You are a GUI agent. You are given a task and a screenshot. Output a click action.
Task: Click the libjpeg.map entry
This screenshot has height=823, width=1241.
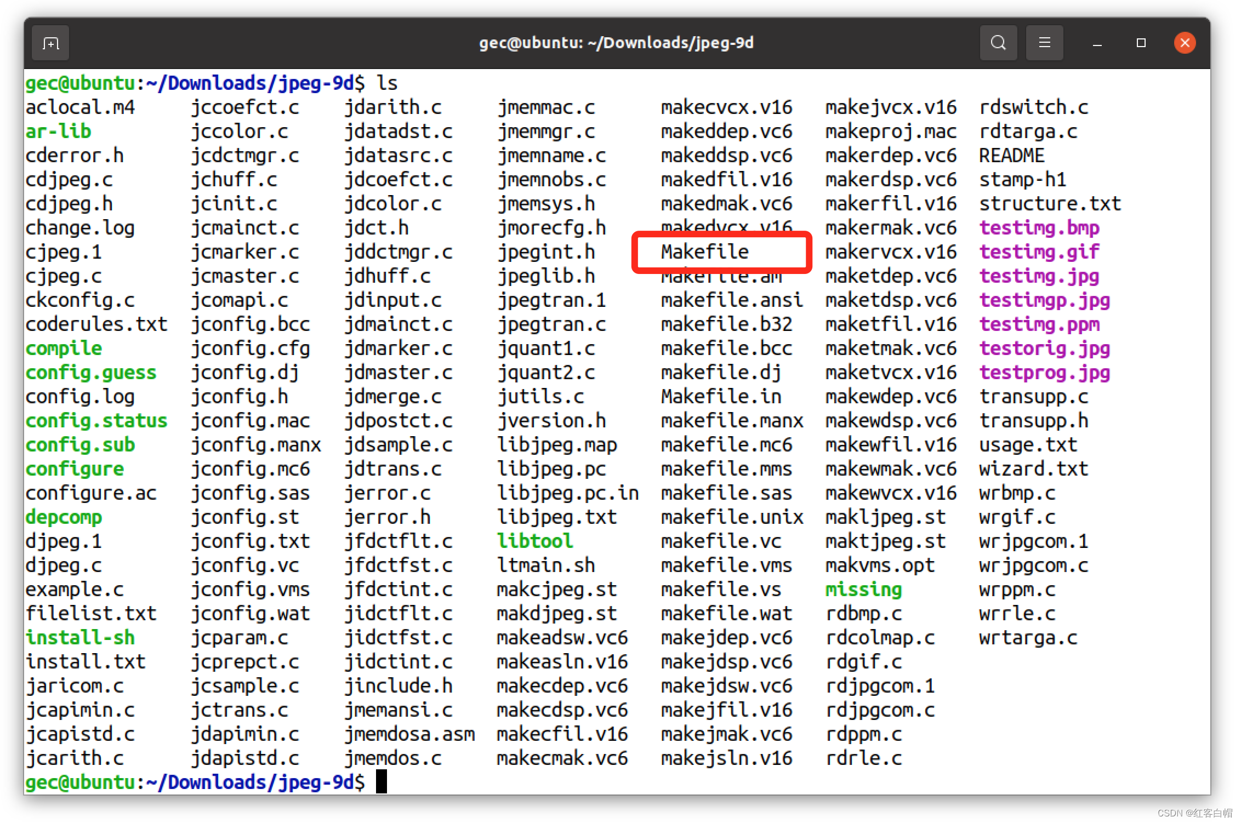point(557,445)
